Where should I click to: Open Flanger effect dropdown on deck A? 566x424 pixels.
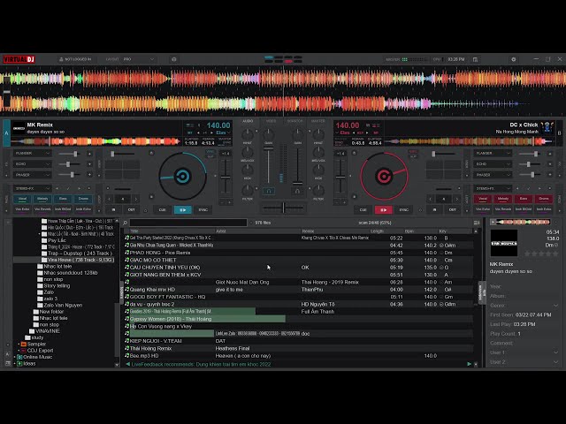coord(32,153)
